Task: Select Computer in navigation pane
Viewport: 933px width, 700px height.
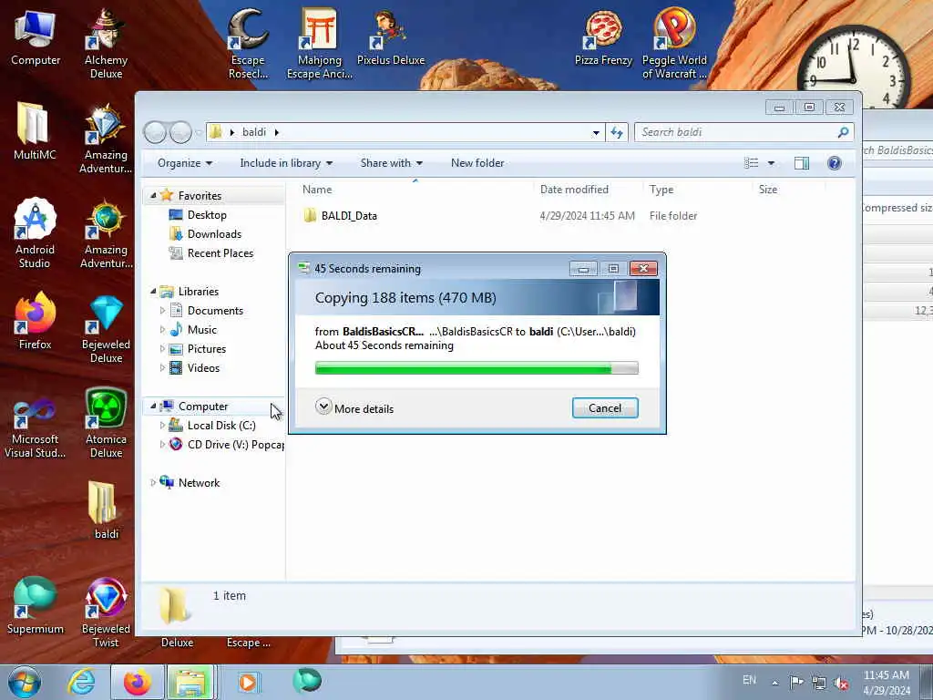Action: pyautogui.click(x=203, y=406)
